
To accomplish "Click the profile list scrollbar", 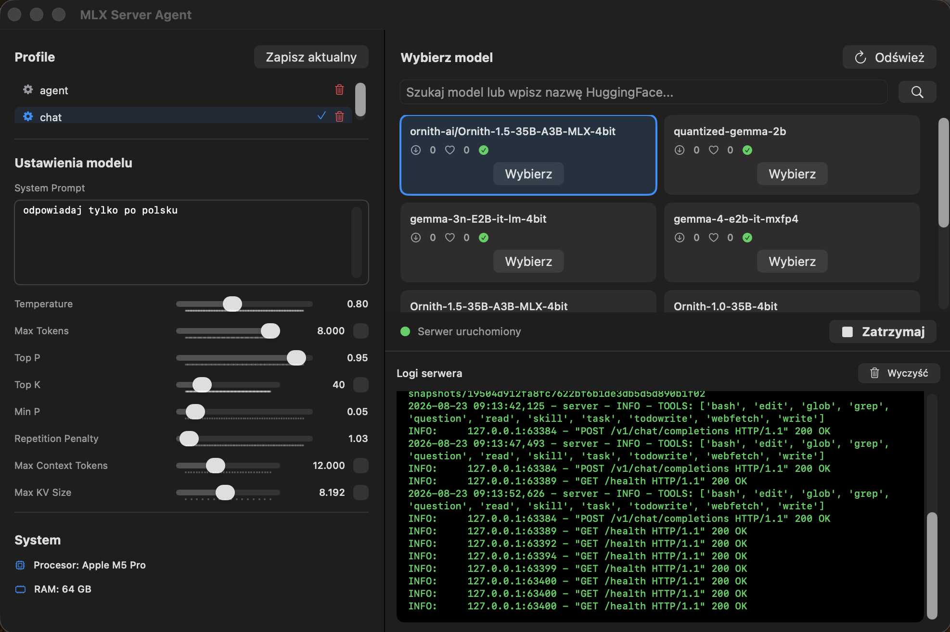I will pyautogui.click(x=360, y=100).
